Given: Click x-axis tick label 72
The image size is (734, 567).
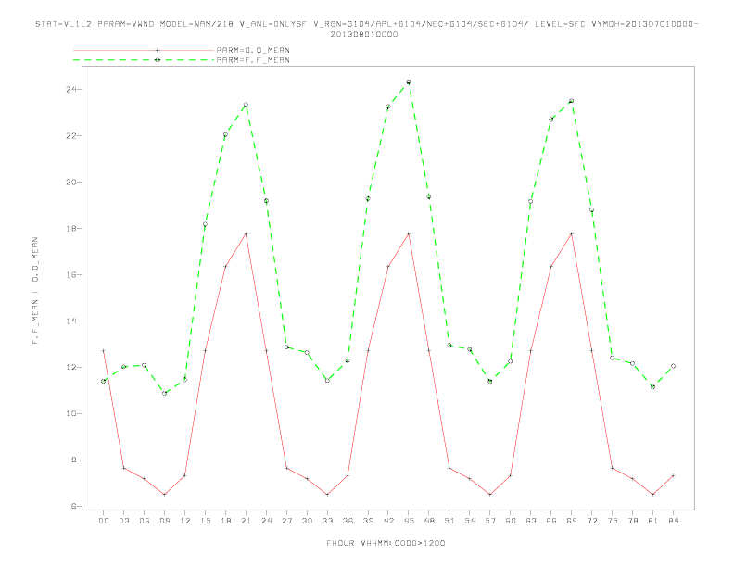Looking at the screenshot, I should 591,521.
